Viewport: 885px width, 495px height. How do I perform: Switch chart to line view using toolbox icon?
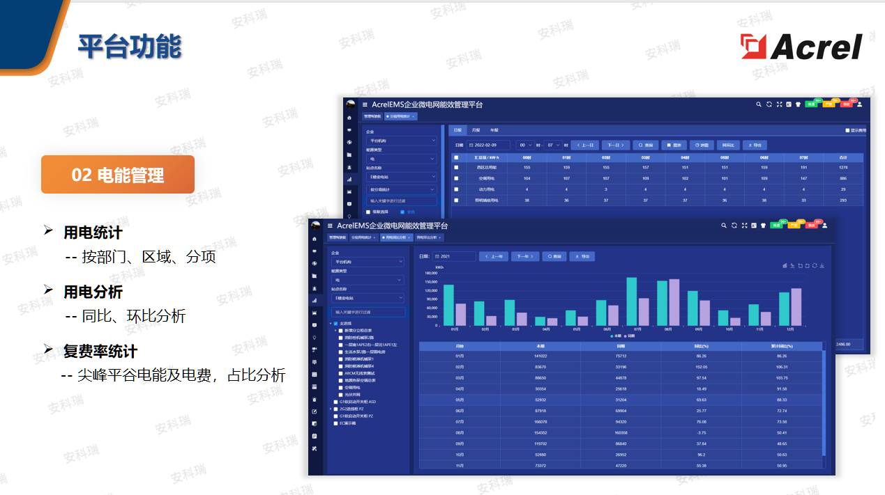pyautogui.click(x=792, y=266)
